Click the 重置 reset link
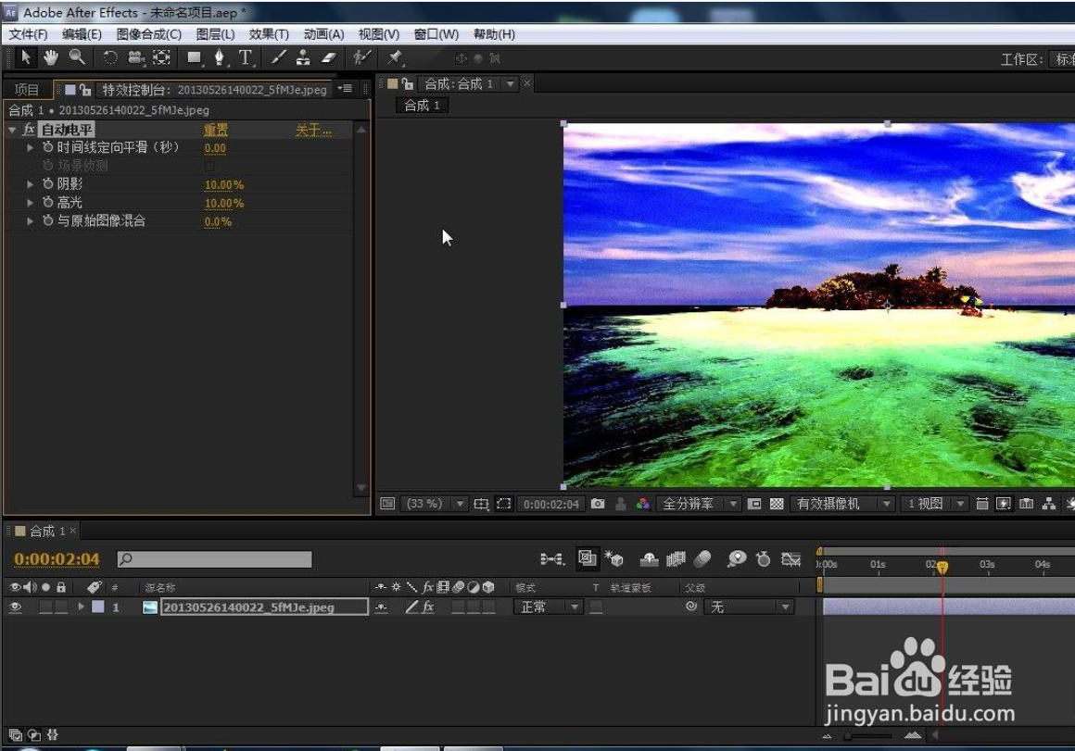Screen dimensions: 1075x751 click(216, 131)
